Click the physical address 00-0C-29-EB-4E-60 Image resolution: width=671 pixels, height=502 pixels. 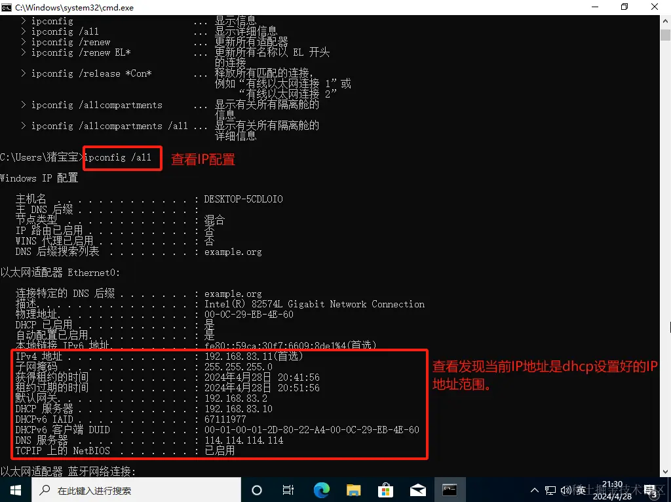click(x=248, y=314)
